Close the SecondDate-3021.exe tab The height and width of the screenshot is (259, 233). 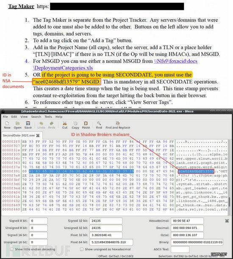point(38,136)
